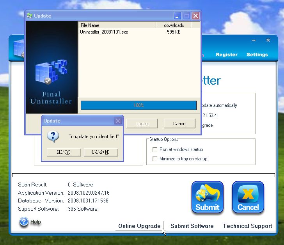Click the 365 Software support count
284x245 pixels.
(83, 209)
